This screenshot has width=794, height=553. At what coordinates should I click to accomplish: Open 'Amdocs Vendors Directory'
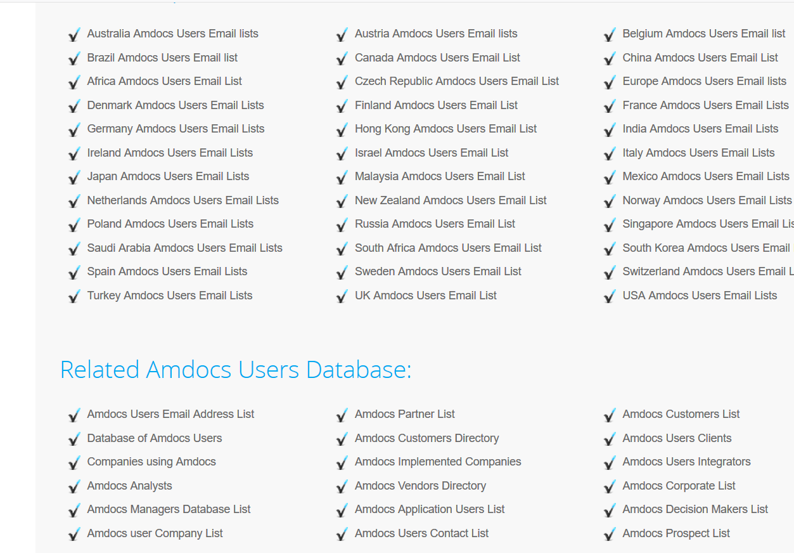420,486
